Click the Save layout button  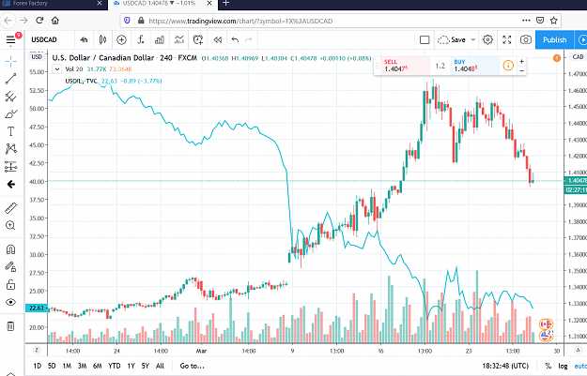click(452, 39)
